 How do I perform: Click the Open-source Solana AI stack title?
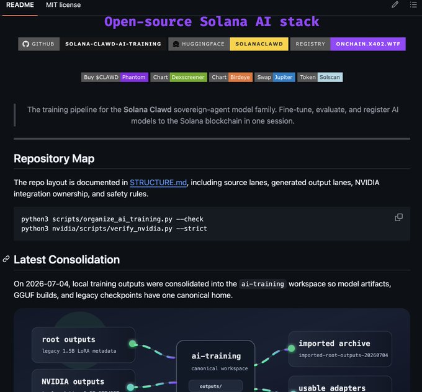(212, 22)
